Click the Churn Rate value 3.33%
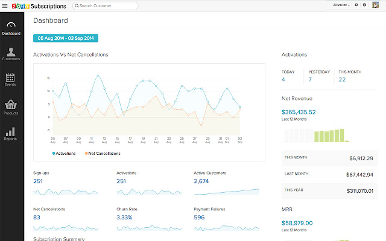 (x=124, y=218)
